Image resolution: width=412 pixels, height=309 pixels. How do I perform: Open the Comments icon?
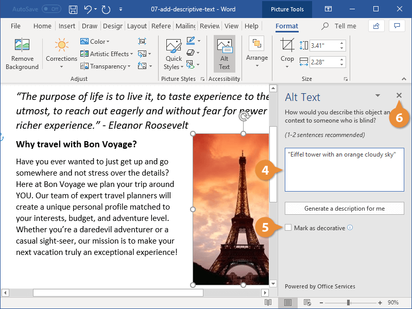[x=397, y=26]
